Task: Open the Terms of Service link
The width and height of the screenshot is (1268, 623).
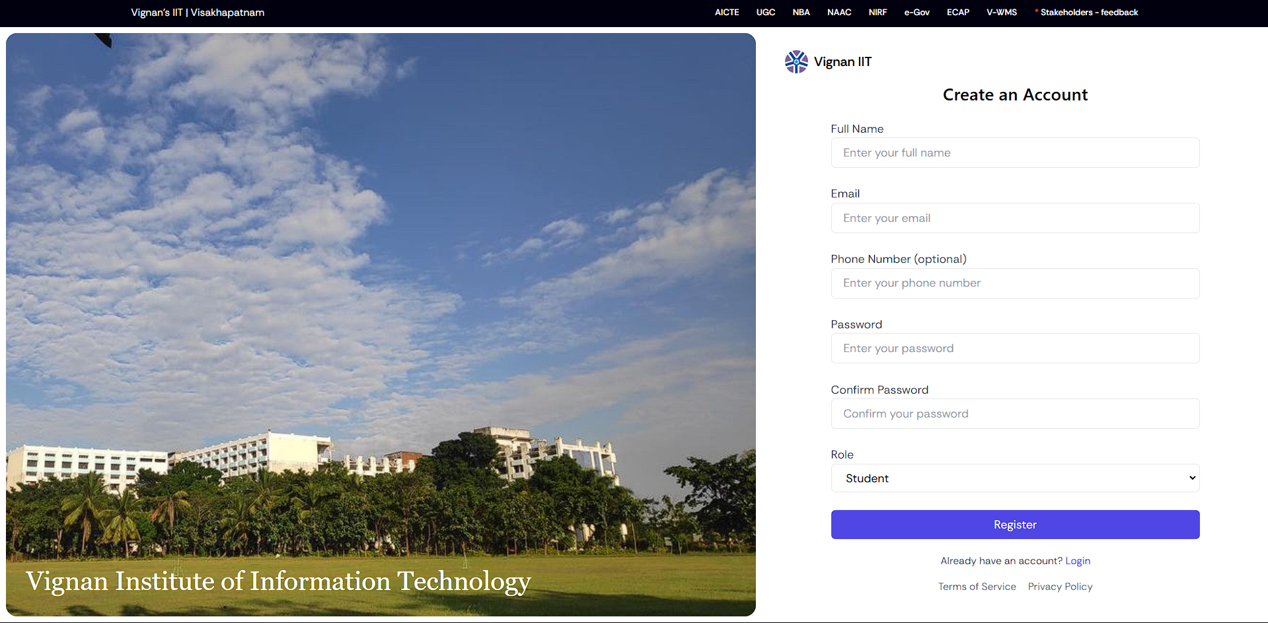Action: [x=977, y=587]
